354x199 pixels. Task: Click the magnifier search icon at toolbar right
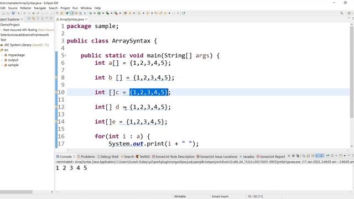coord(342,13)
